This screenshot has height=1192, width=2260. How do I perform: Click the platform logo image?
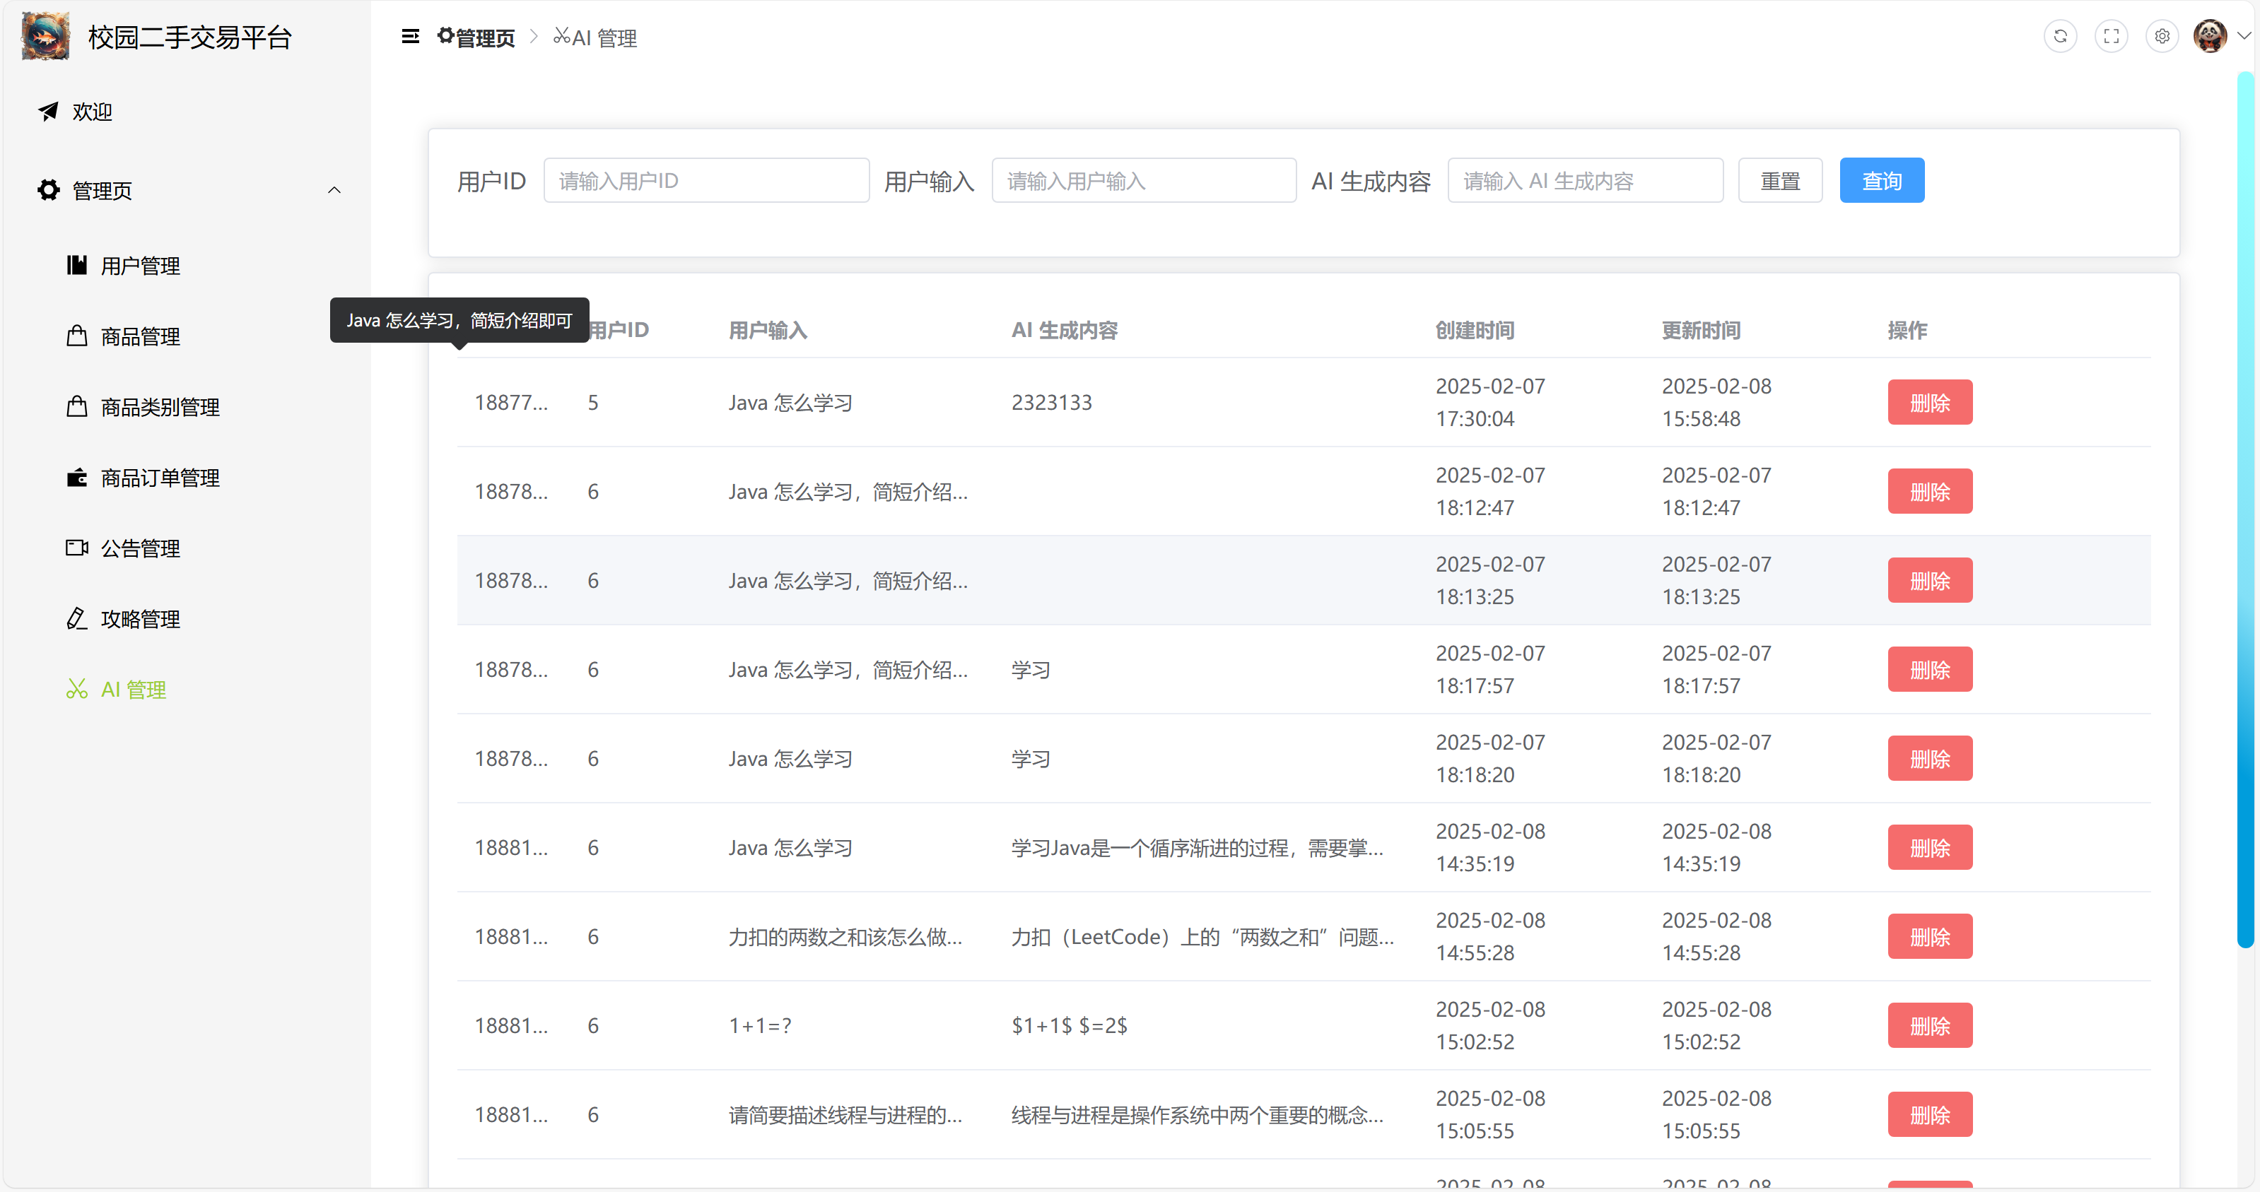[46, 37]
